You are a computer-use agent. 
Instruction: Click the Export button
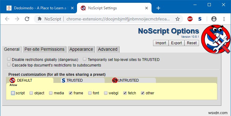click(x=176, y=43)
